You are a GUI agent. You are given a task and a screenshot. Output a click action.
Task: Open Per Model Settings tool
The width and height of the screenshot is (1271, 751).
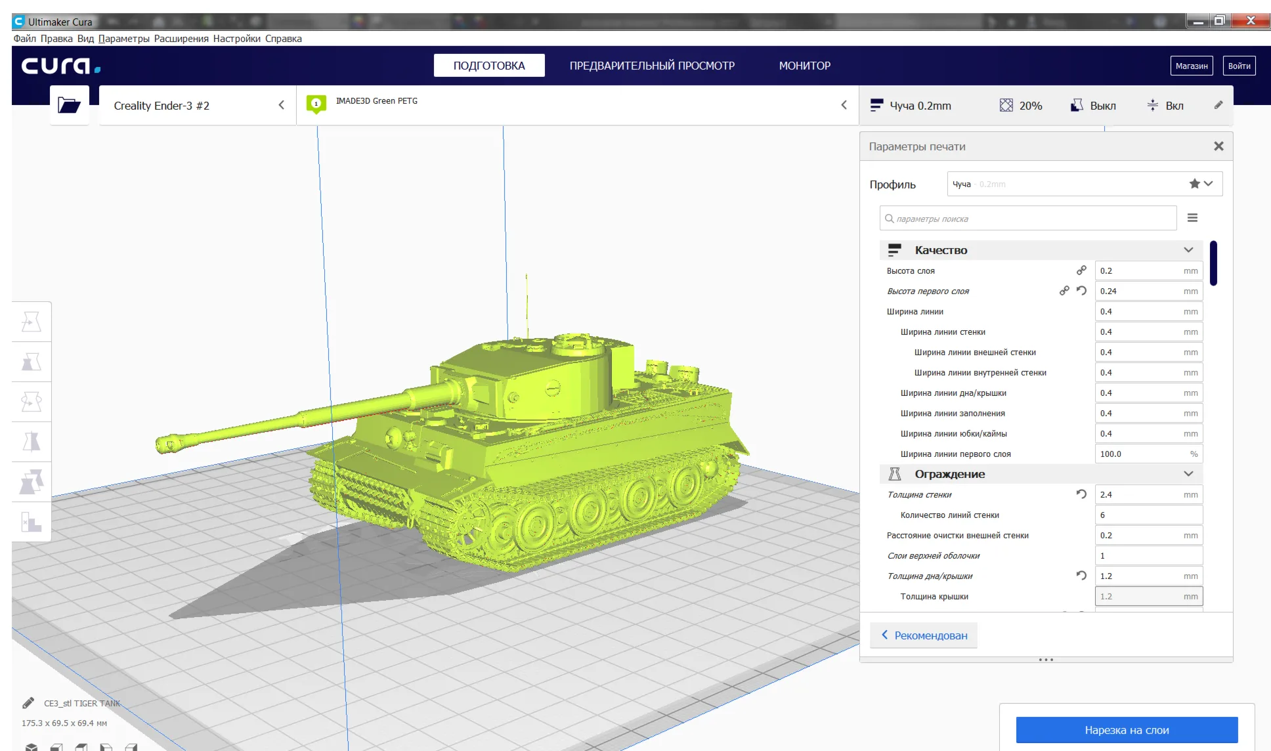32,482
